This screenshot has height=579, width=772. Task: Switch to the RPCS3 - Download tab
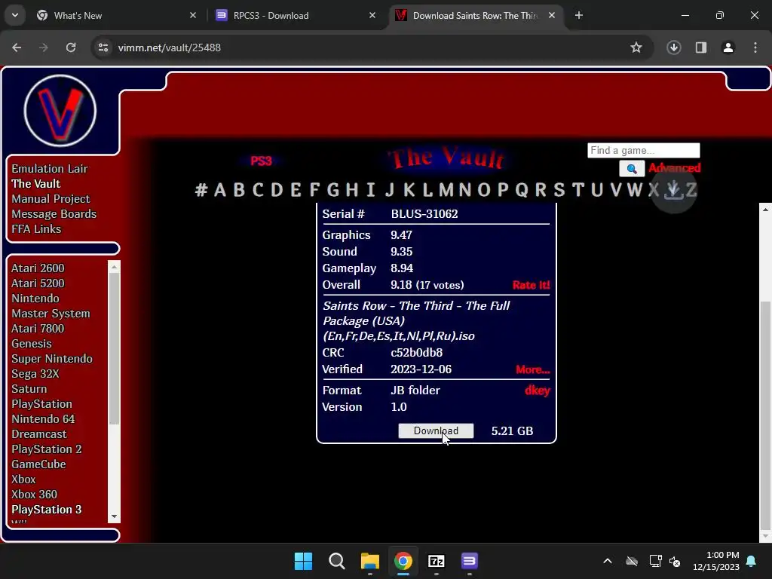pos(296,16)
